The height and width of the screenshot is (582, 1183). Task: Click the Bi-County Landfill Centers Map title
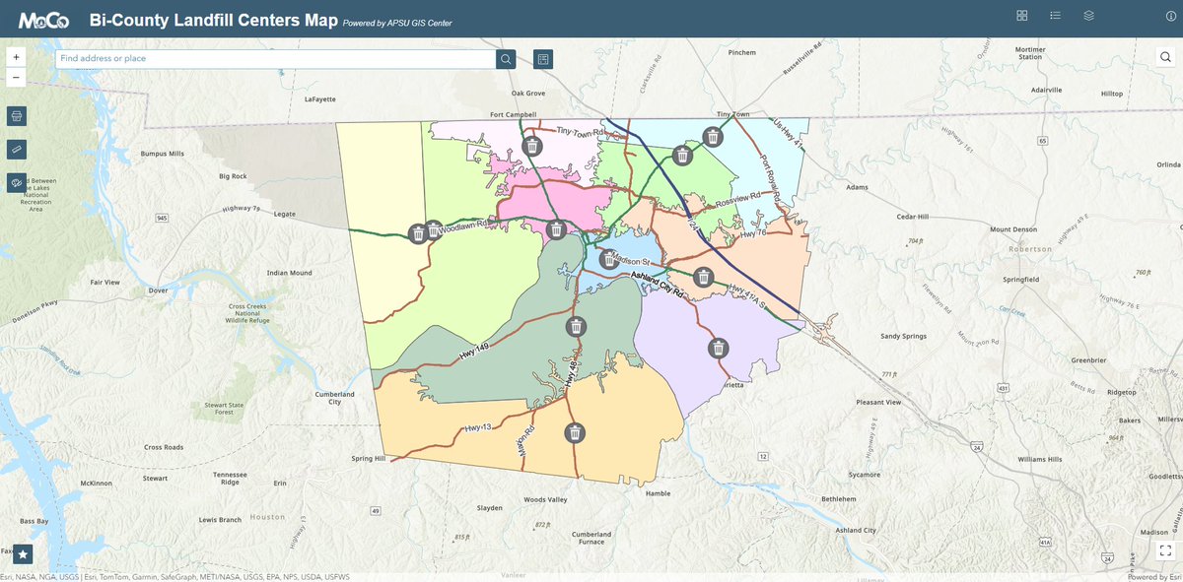pos(213,20)
